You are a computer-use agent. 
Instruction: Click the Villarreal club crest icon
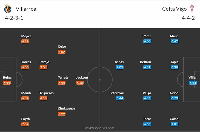8,9
